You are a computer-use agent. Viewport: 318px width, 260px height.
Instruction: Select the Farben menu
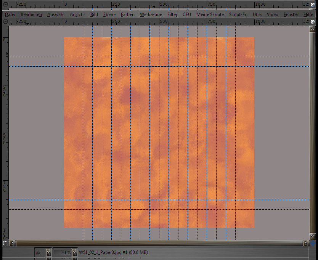tap(128, 14)
